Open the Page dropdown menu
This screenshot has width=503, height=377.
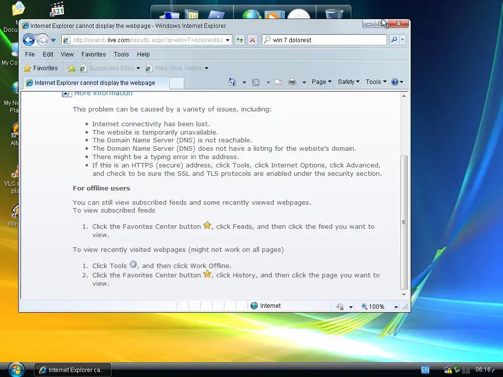(321, 82)
